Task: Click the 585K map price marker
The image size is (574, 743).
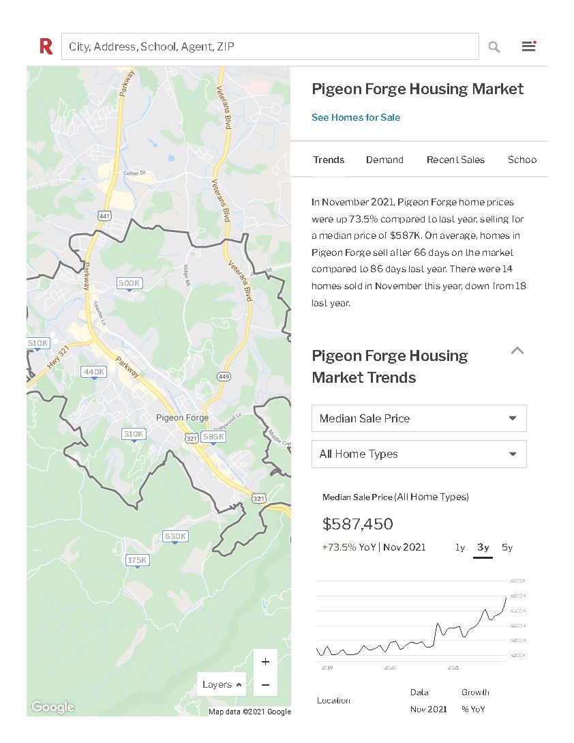Action: pyautogui.click(x=213, y=437)
